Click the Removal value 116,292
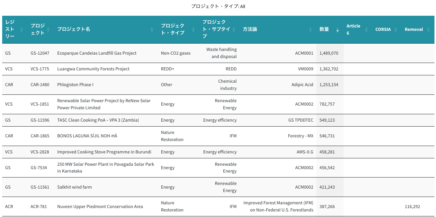 [412, 207]
